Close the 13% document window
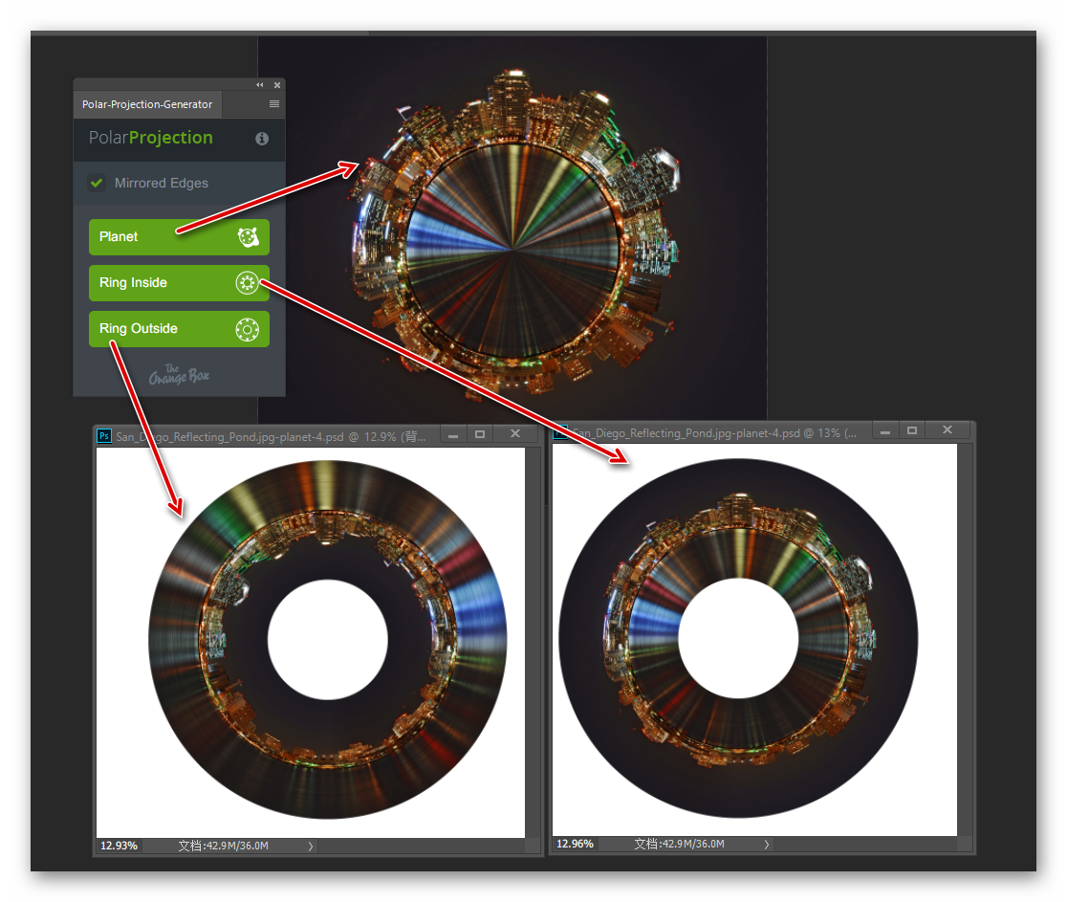This screenshot has width=1067, height=902. [947, 429]
